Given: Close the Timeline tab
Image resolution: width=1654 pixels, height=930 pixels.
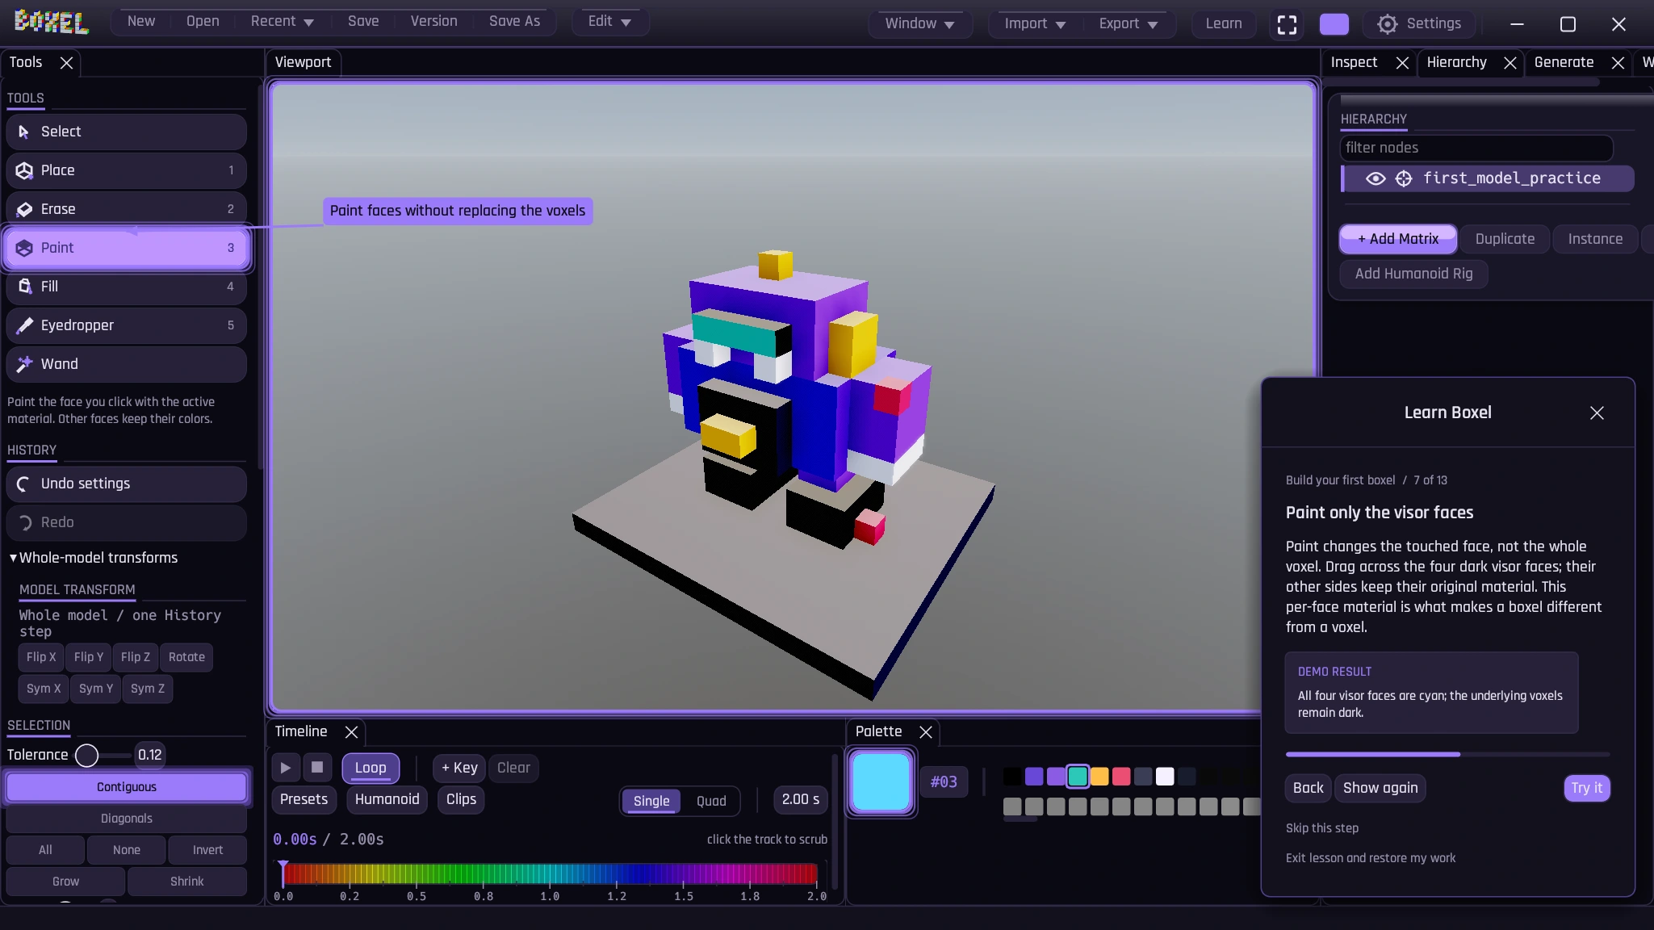Looking at the screenshot, I should (x=351, y=732).
